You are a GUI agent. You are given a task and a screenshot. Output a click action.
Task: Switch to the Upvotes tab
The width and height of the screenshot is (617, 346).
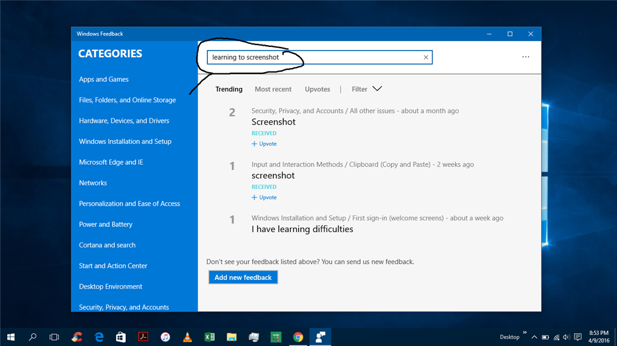[317, 89]
